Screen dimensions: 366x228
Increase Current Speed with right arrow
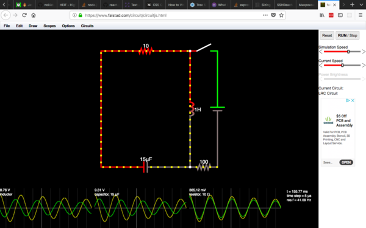pyautogui.click(x=364, y=66)
